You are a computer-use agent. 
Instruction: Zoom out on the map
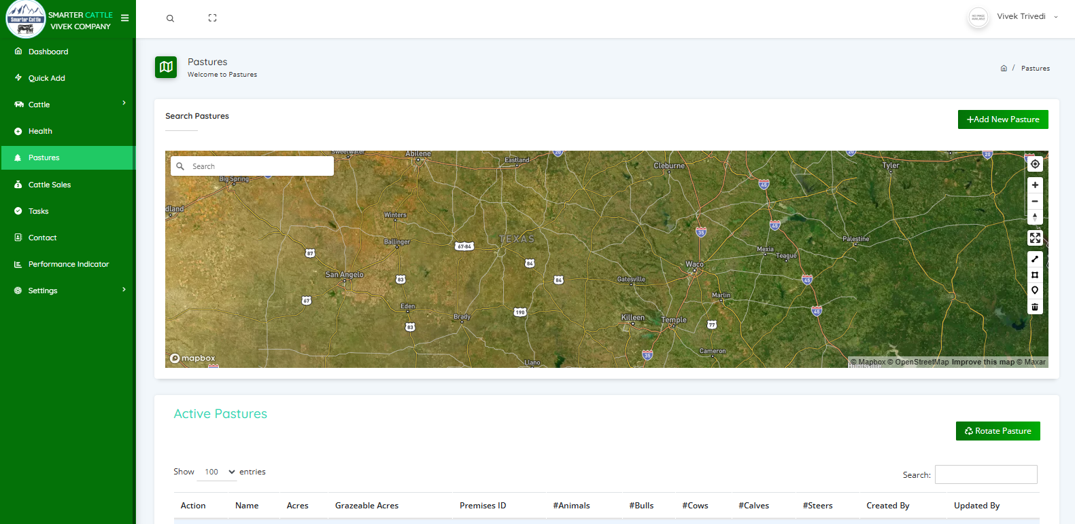(x=1035, y=202)
